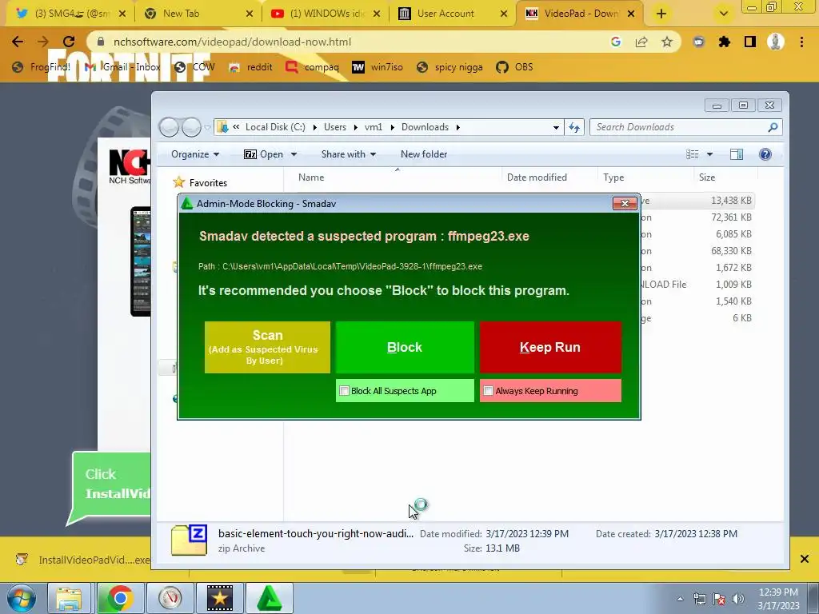819x614 pixels.
Task: Click the Keep Run button
Action: (x=550, y=347)
